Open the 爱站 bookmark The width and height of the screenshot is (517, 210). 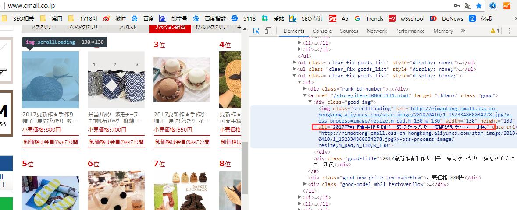[x=273, y=18]
